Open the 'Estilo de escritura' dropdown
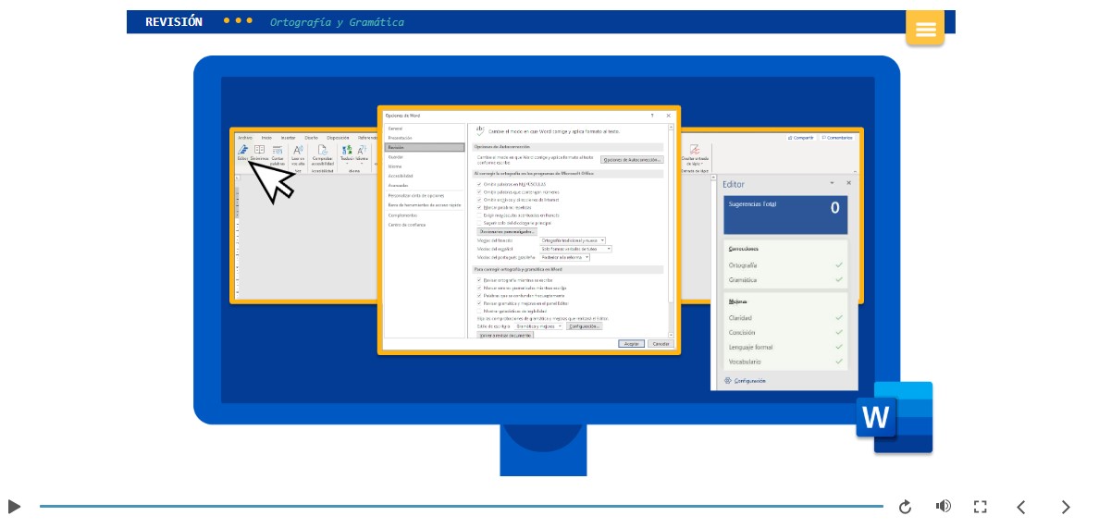Viewport: 1099px width, 528px height. coord(561,326)
